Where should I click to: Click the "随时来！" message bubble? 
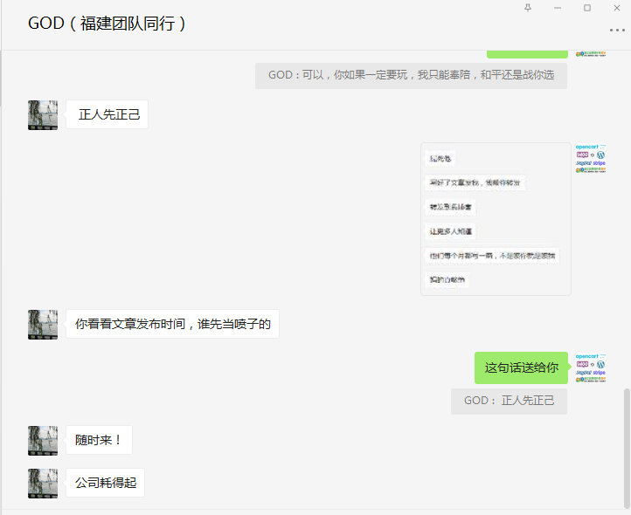coord(99,440)
